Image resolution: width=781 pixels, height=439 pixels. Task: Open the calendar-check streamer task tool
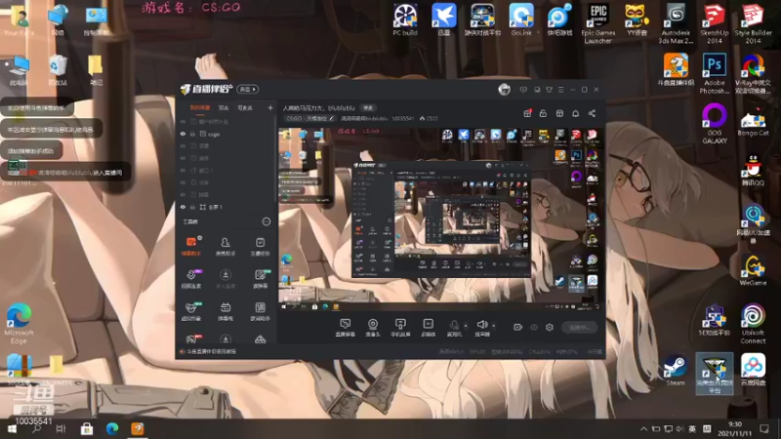(260, 246)
